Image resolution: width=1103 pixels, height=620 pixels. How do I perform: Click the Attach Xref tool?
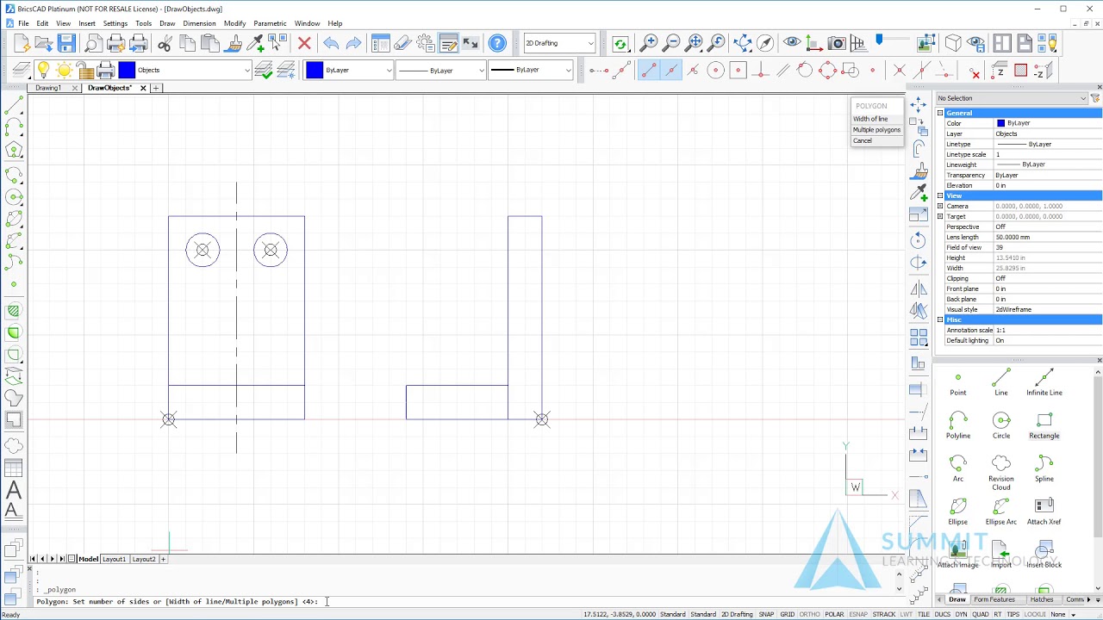click(x=1044, y=511)
